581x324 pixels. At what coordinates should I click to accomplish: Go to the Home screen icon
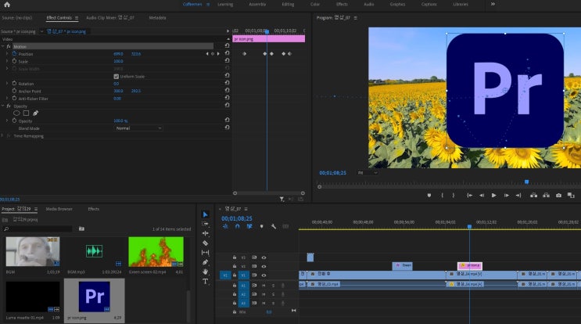click(7, 5)
